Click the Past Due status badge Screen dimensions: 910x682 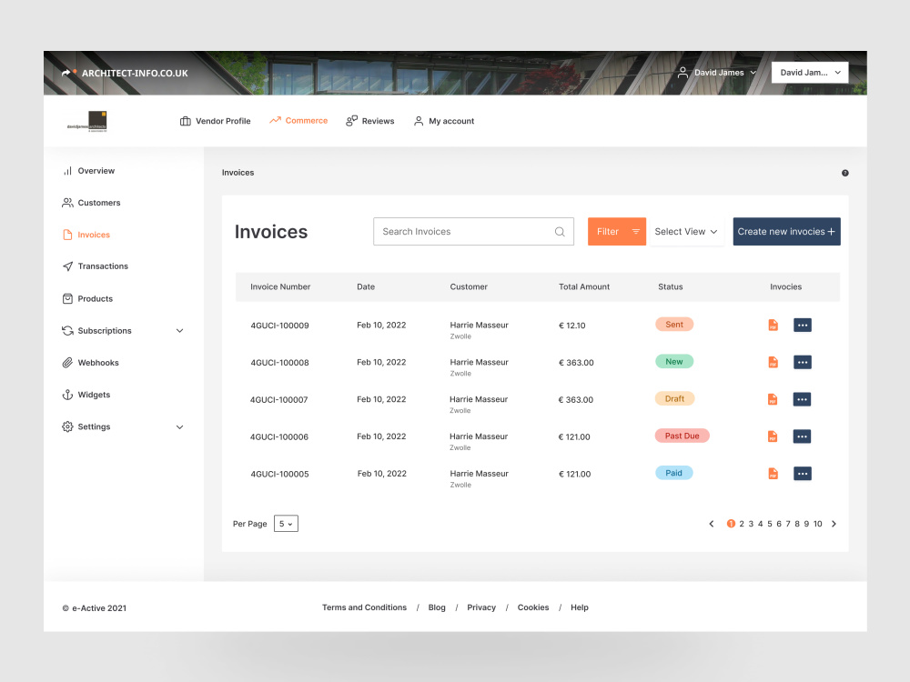click(682, 436)
